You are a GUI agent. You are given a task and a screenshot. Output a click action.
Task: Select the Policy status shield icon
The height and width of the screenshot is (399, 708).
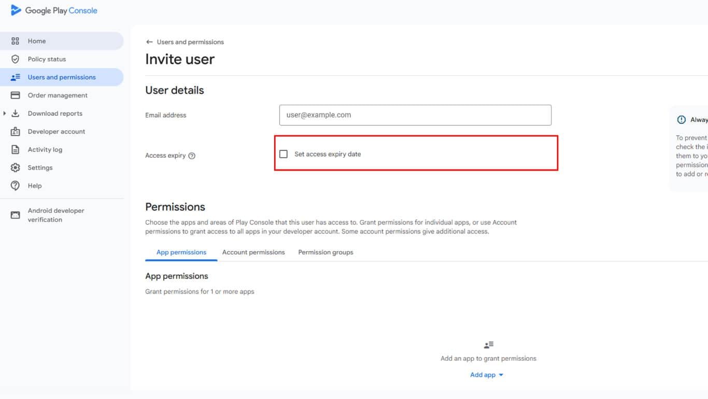pos(15,59)
